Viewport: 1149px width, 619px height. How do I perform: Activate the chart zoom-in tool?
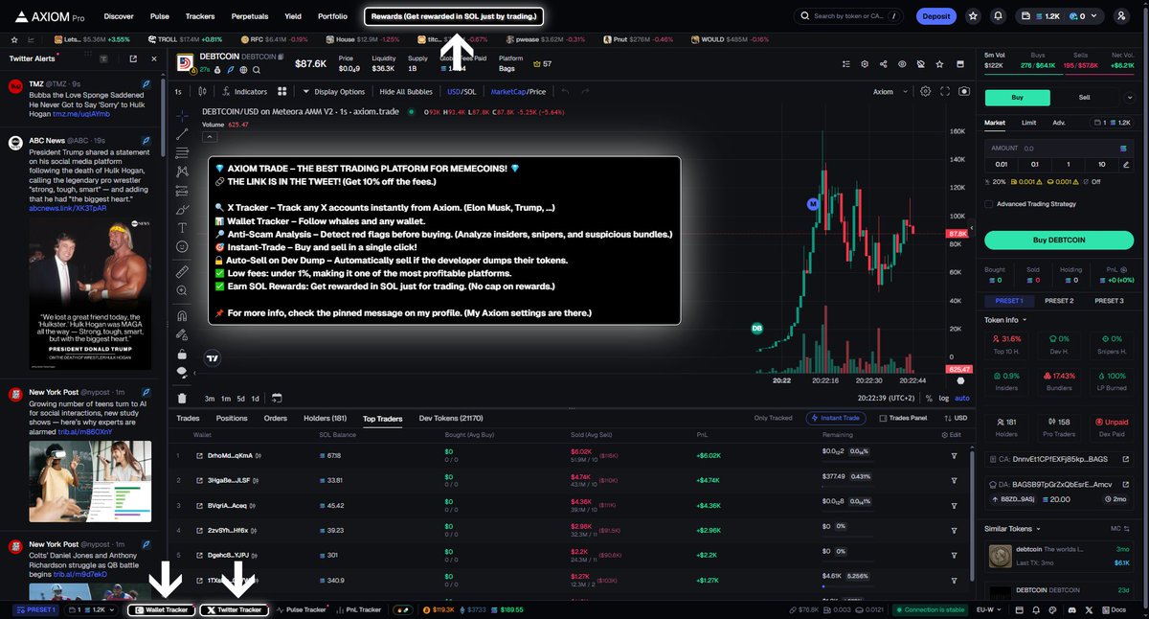pos(183,291)
